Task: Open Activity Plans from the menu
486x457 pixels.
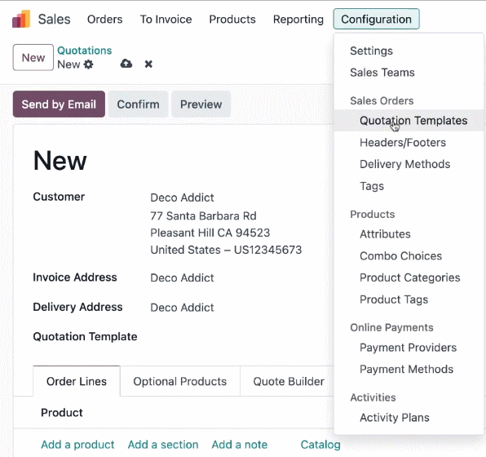Action: pos(394,418)
